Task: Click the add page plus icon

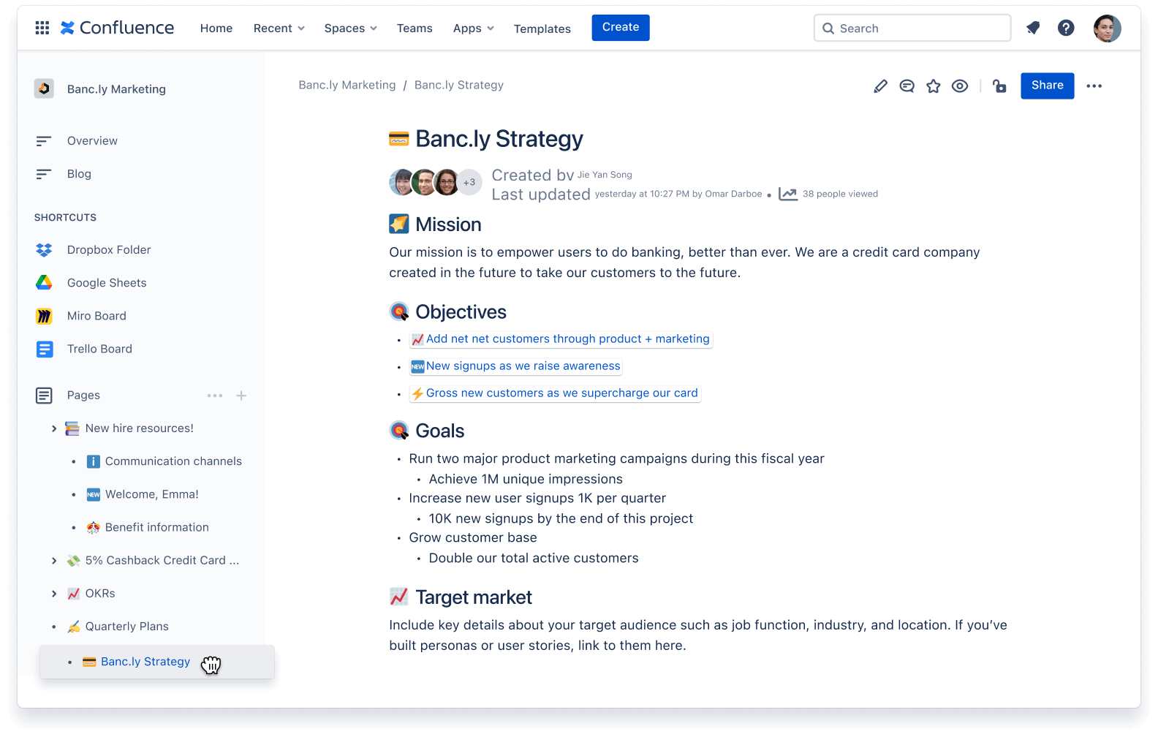Action: click(241, 396)
